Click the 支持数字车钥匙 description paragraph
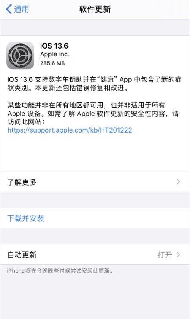 tap(95, 84)
